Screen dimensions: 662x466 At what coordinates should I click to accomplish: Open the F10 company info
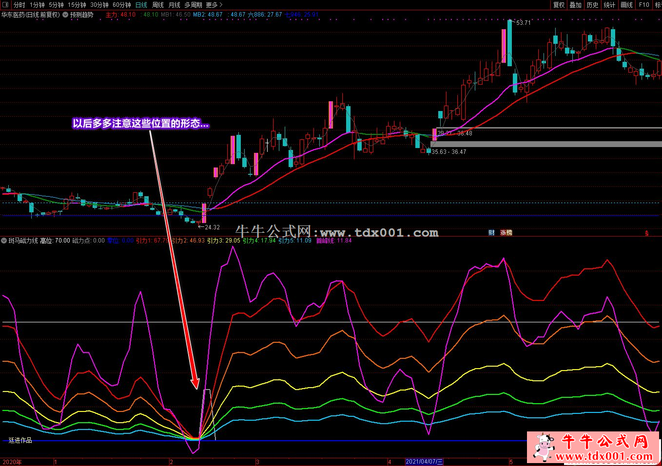click(644, 5)
